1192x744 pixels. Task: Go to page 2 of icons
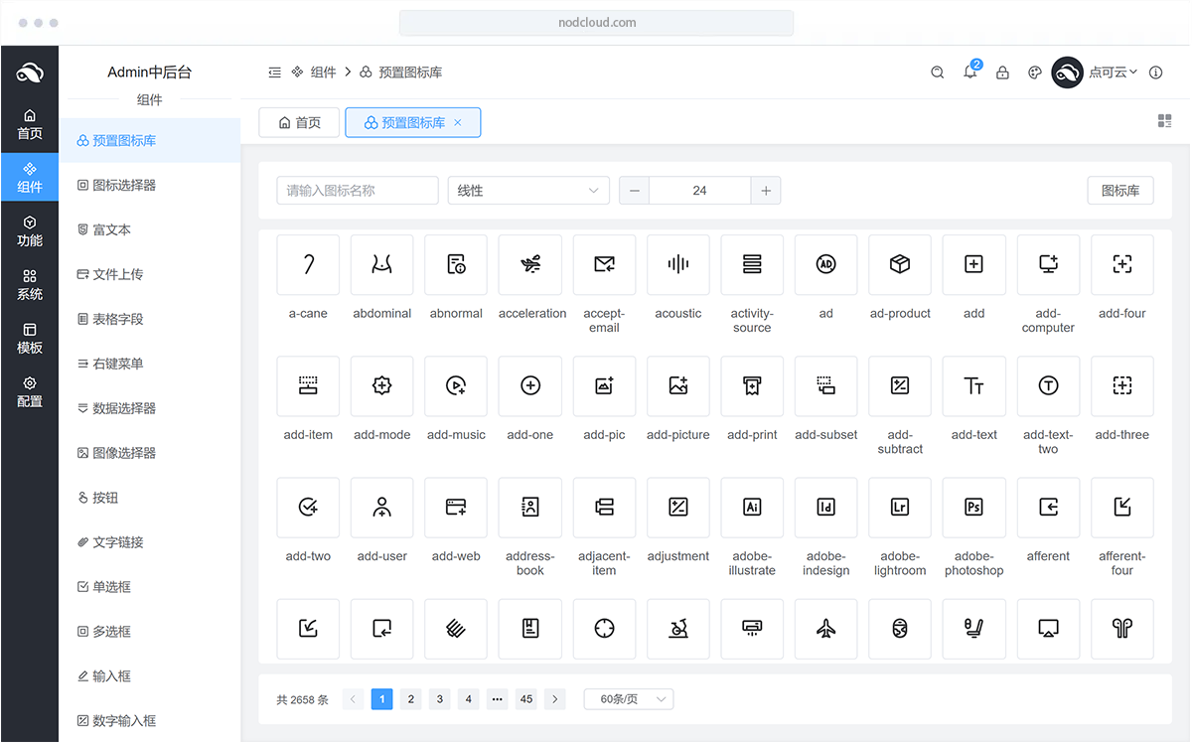tap(411, 699)
